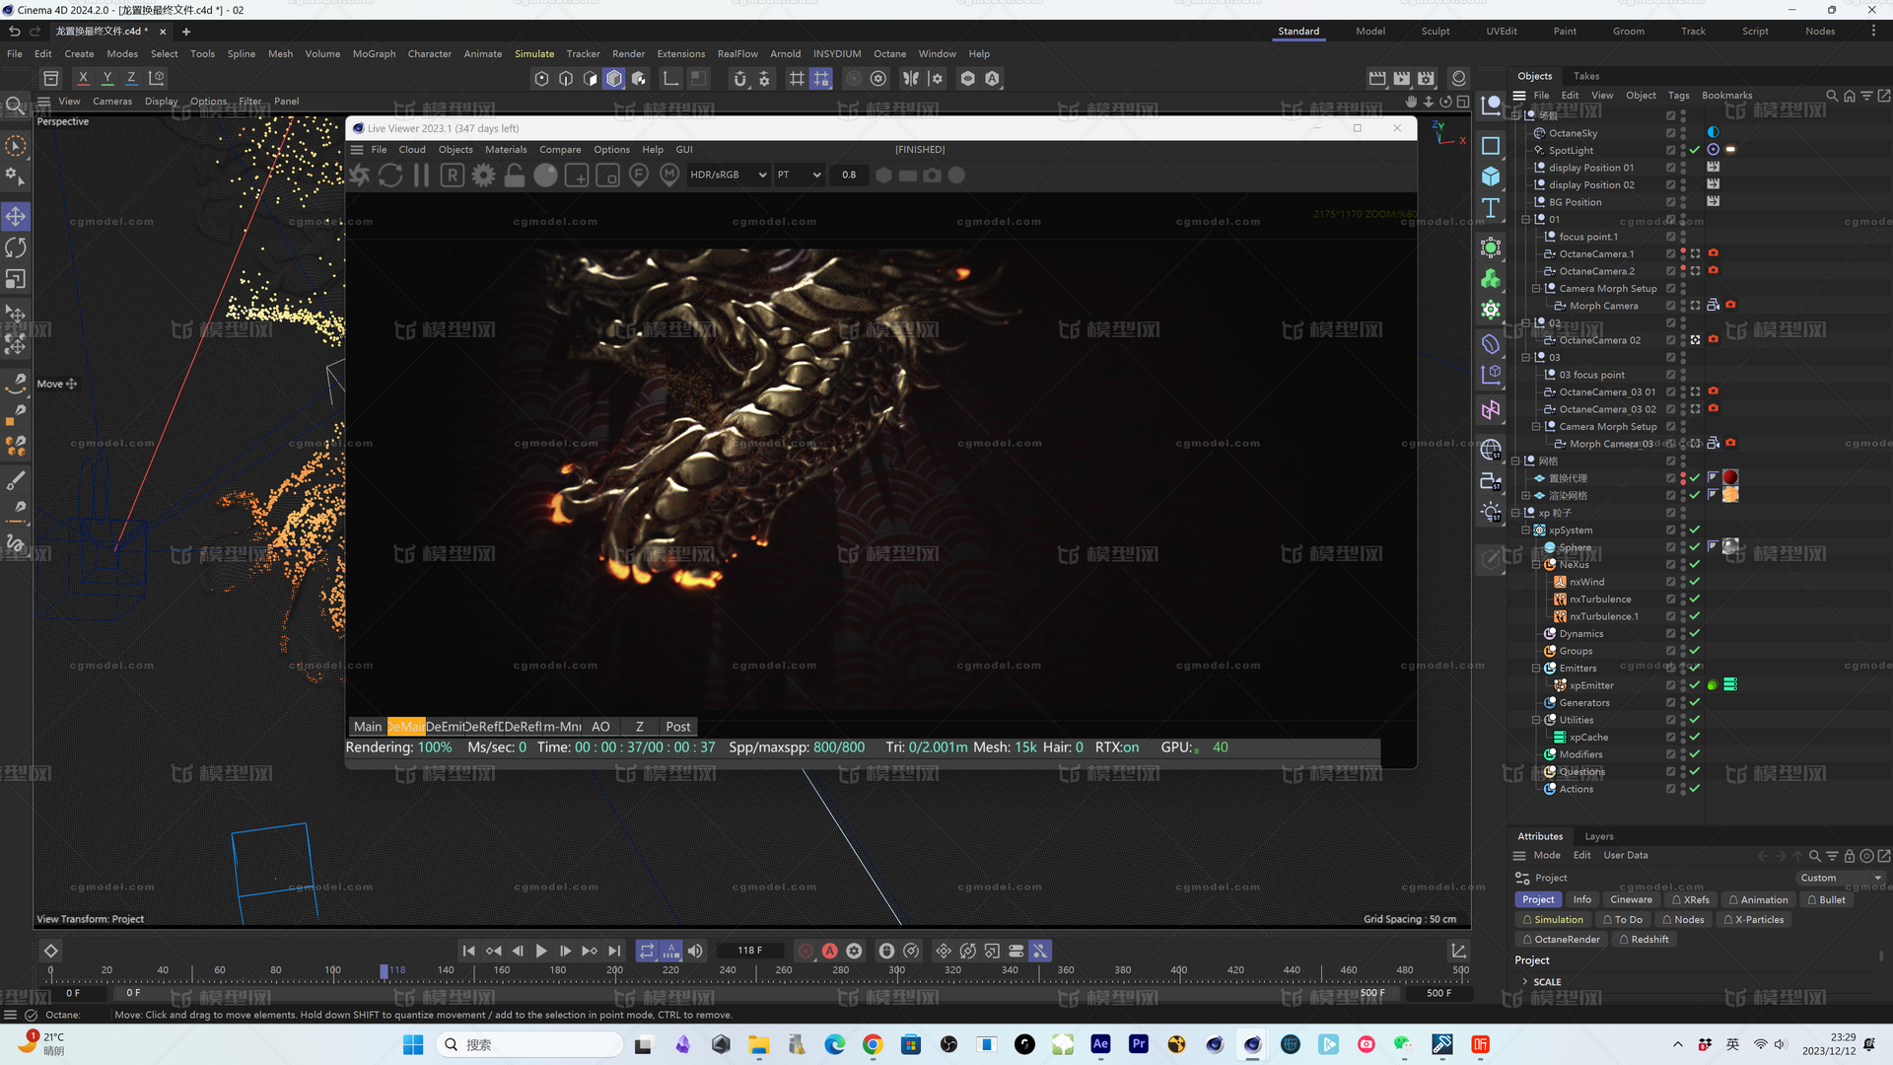Viewport: 1893px width, 1065px height.
Task: Collapse the xpSystem hierarchy
Action: click(x=1525, y=530)
